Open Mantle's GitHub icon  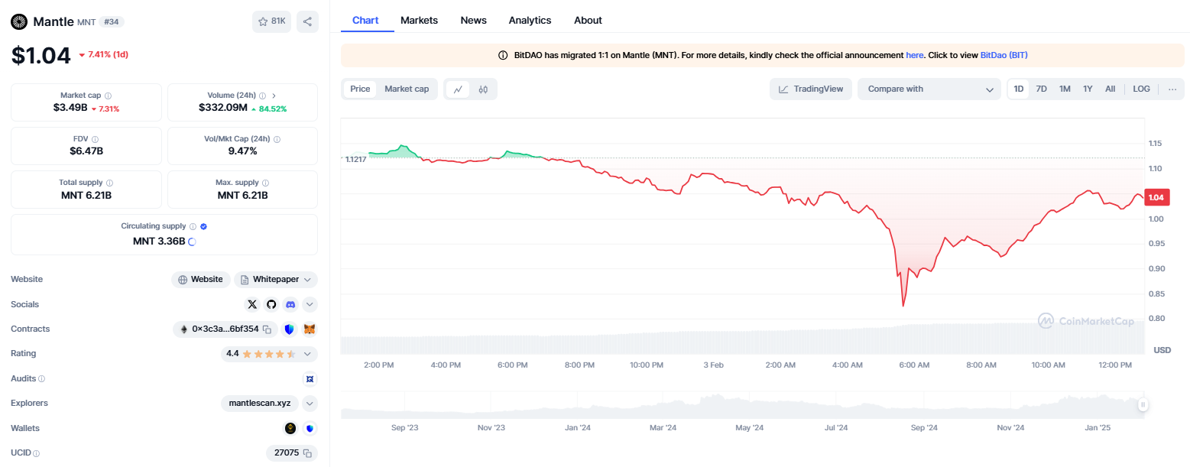(x=271, y=304)
